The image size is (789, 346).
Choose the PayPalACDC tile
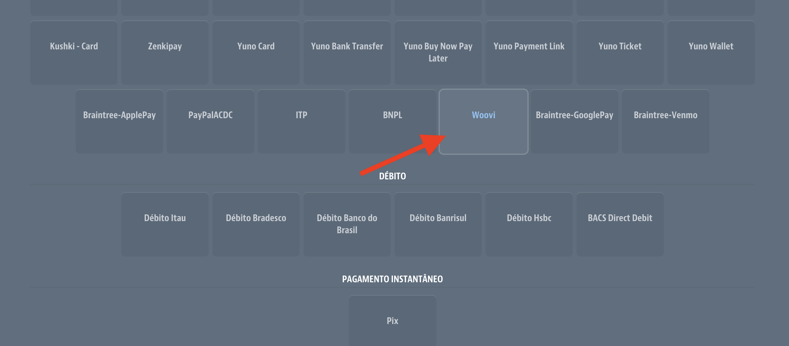click(211, 121)
